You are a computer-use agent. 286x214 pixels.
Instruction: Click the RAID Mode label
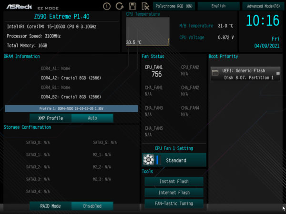point(51,206)
